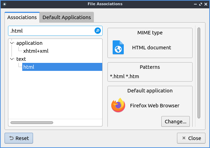This screenshot has width=210, height=148.
Task: Click the Reset button
Action: [19, 138]
